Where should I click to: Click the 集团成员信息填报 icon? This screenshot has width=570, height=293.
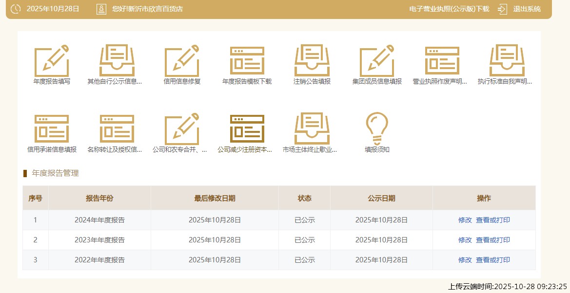(377, 61)
